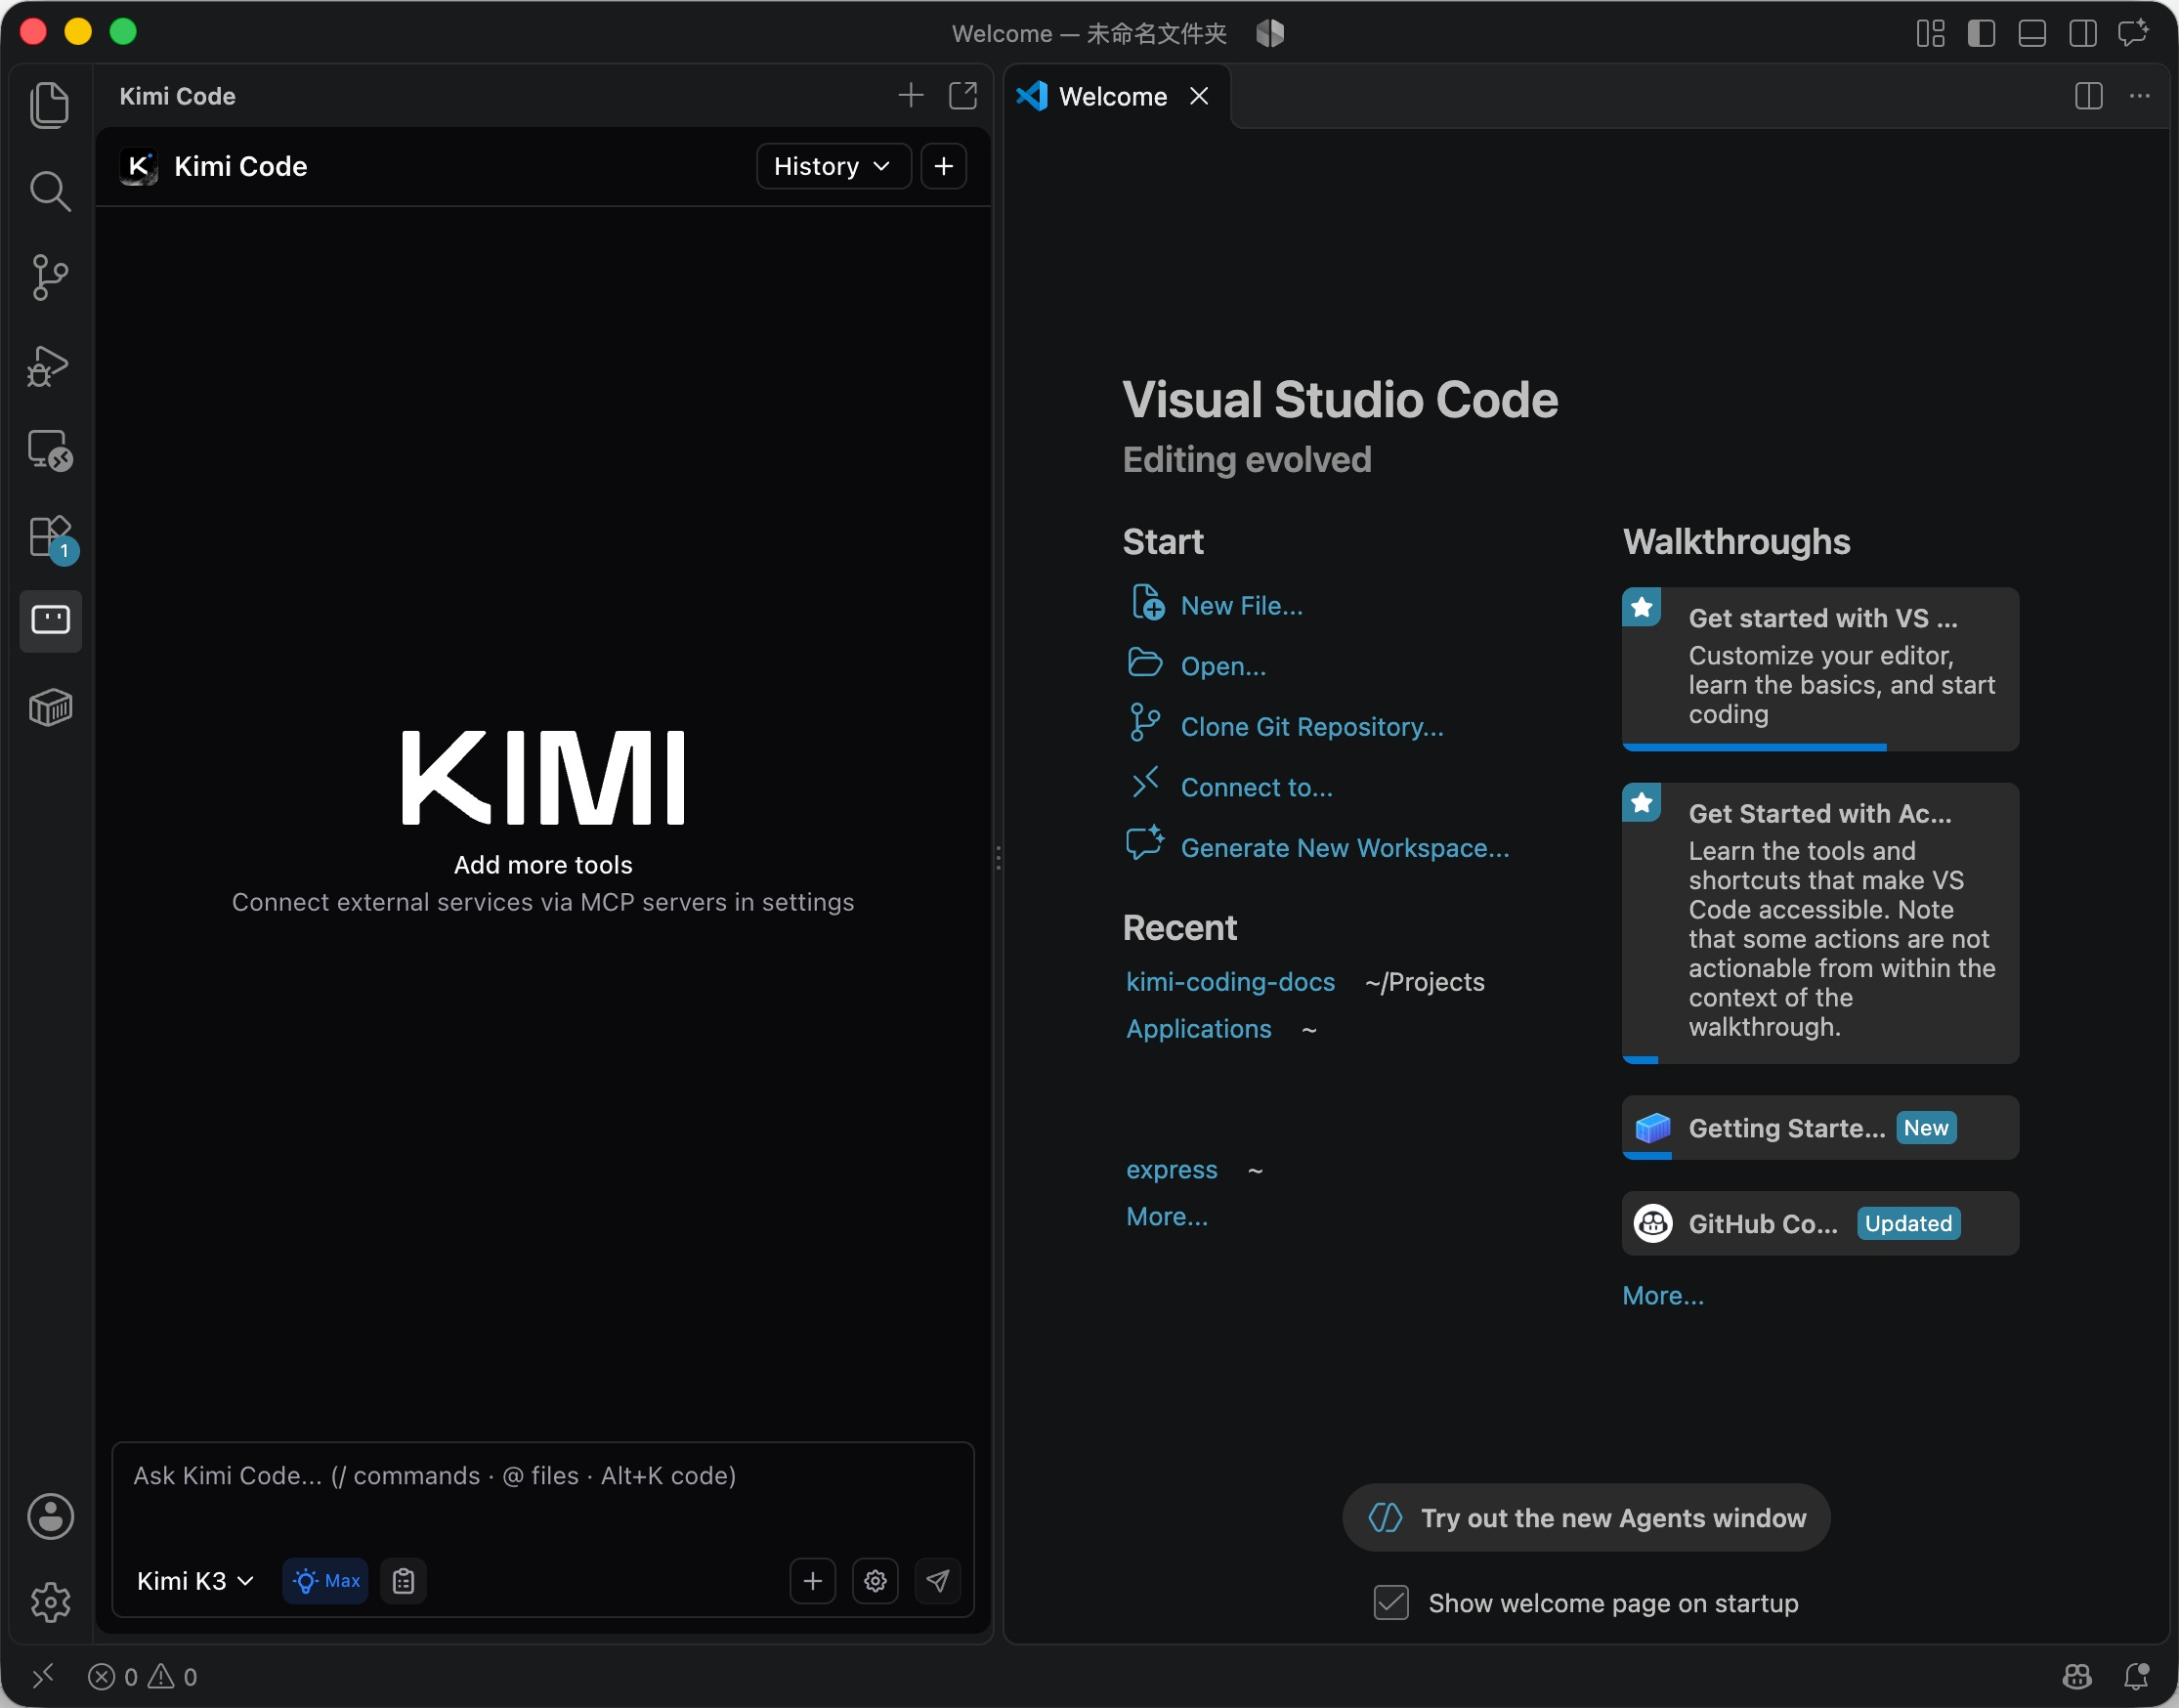Click errors and warnings count in status bar

pyautogui.click(x=143, y=1676)
